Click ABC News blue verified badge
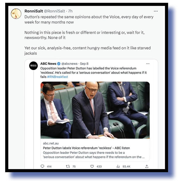This screenshot has width=183, height=181. coord(59,64)
